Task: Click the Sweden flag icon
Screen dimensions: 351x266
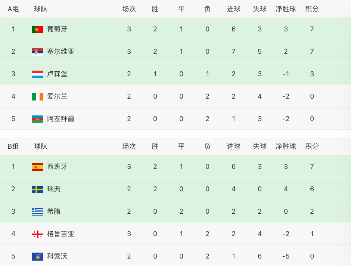Action: [x=38, y=189]
